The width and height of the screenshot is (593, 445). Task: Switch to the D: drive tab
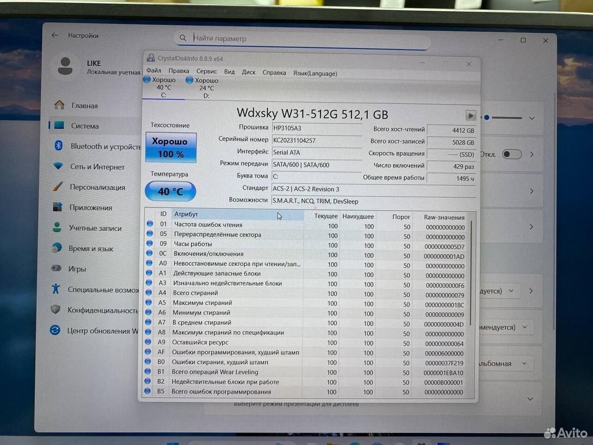pos(203,87)
